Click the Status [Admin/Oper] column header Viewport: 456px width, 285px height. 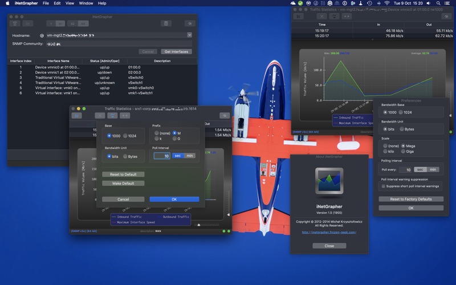[105, 61]
